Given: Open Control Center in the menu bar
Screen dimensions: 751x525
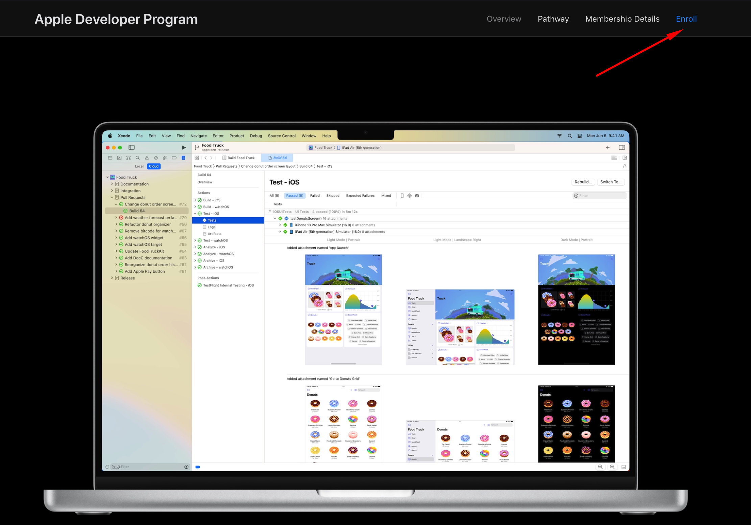Looking at the screenshot, I should point(580,136).
